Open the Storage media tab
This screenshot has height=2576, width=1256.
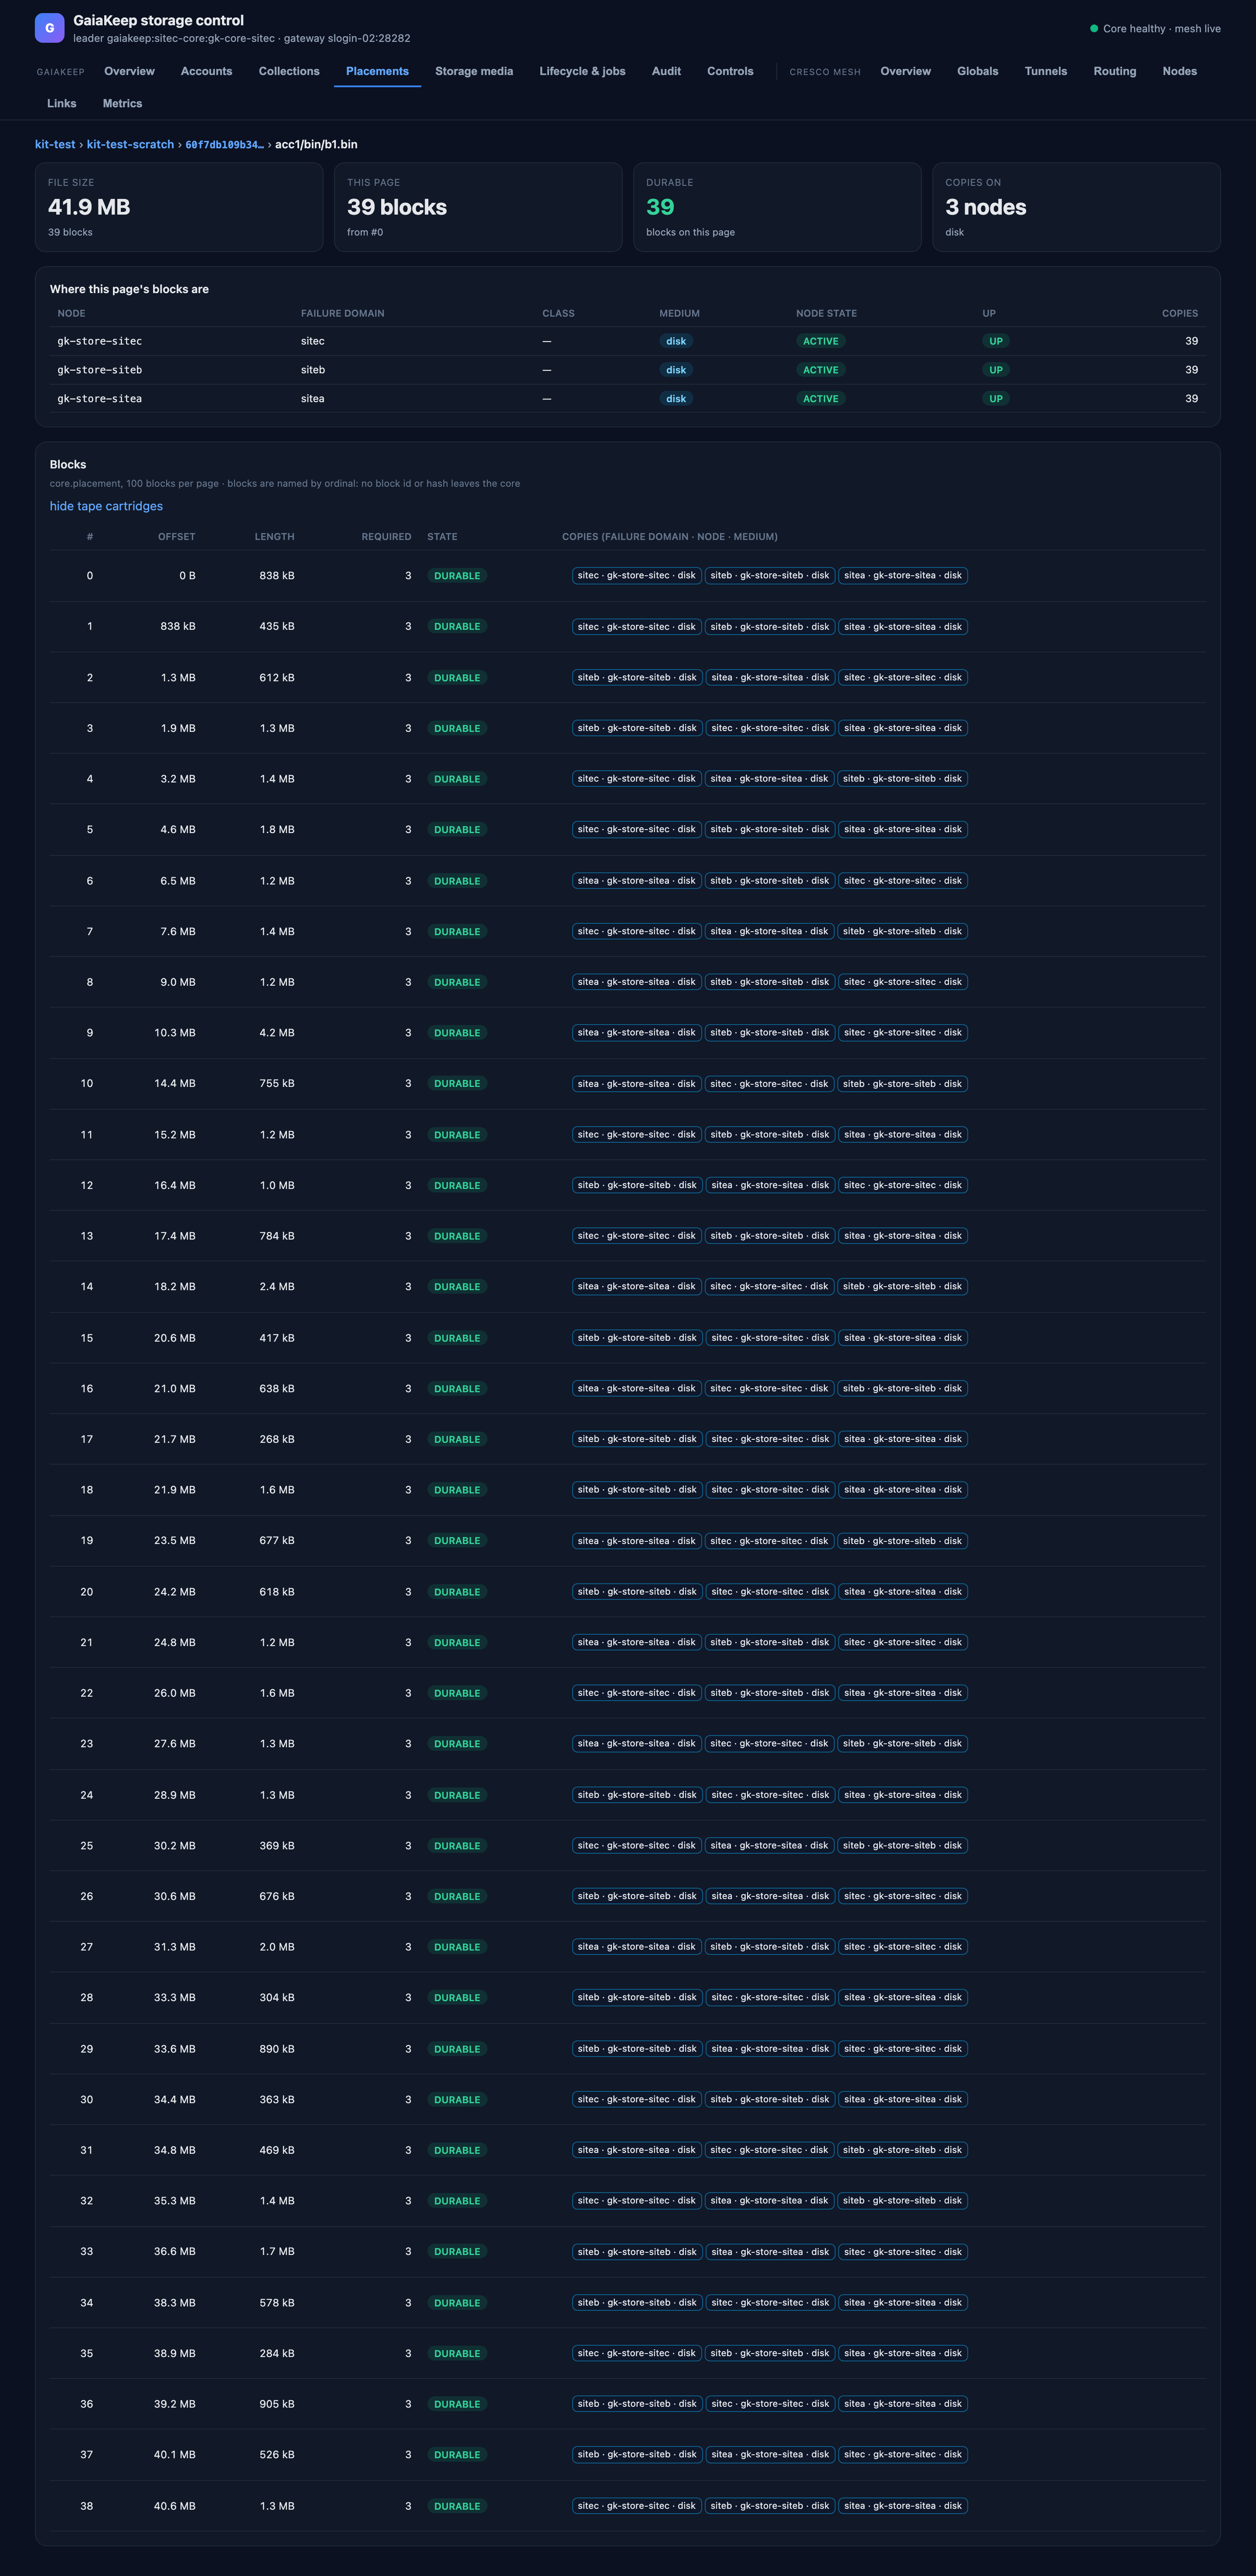pyautogui.click(x=474, y=71)
